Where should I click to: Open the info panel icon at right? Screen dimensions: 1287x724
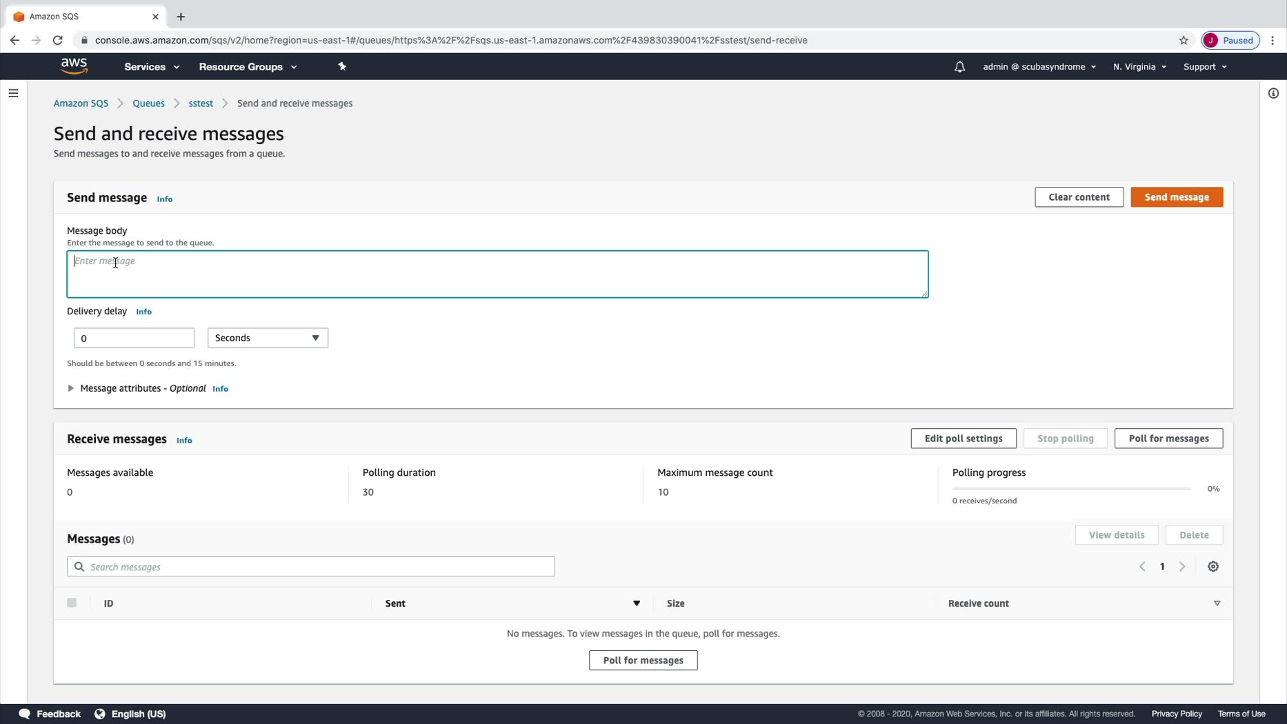1273,93
